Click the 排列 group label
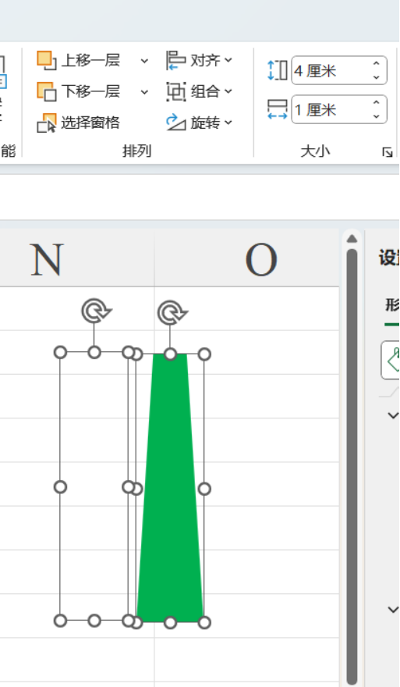The width and height of the screenshot is (400, 687). pyautogui.click(x=137, y=151)
